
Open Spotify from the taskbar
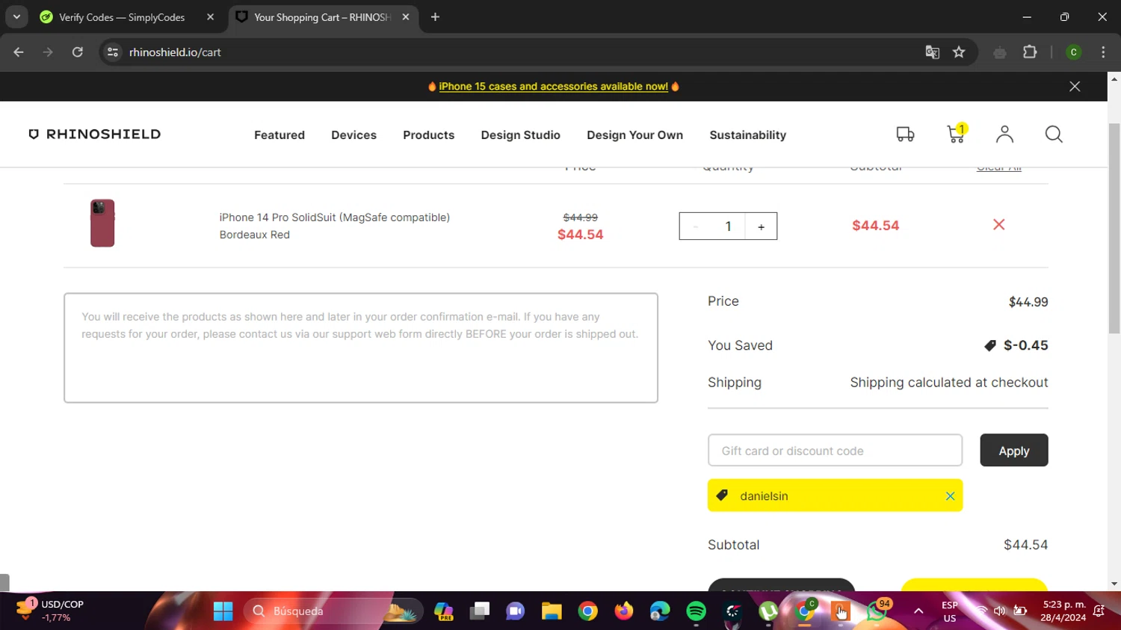[696, 611]
